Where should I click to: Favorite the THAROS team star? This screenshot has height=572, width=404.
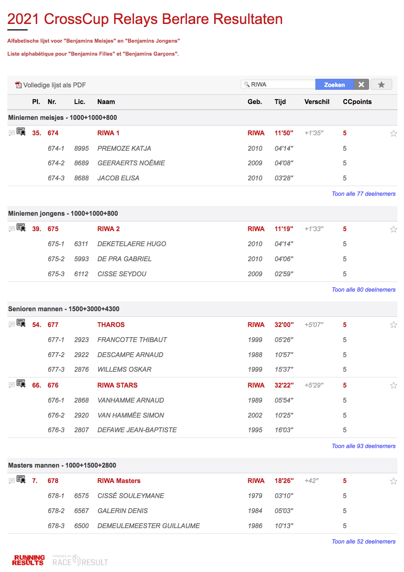393,325
